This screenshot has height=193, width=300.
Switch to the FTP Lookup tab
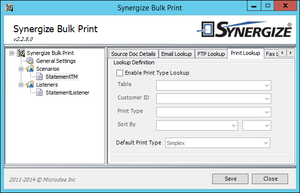(211, 54)
